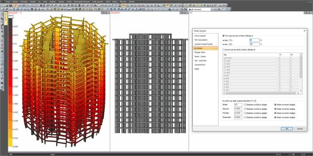Viewport: 313px width, 156px height.
Task: Click the floor table's scroll-down arrow
Action: (301, 91)
